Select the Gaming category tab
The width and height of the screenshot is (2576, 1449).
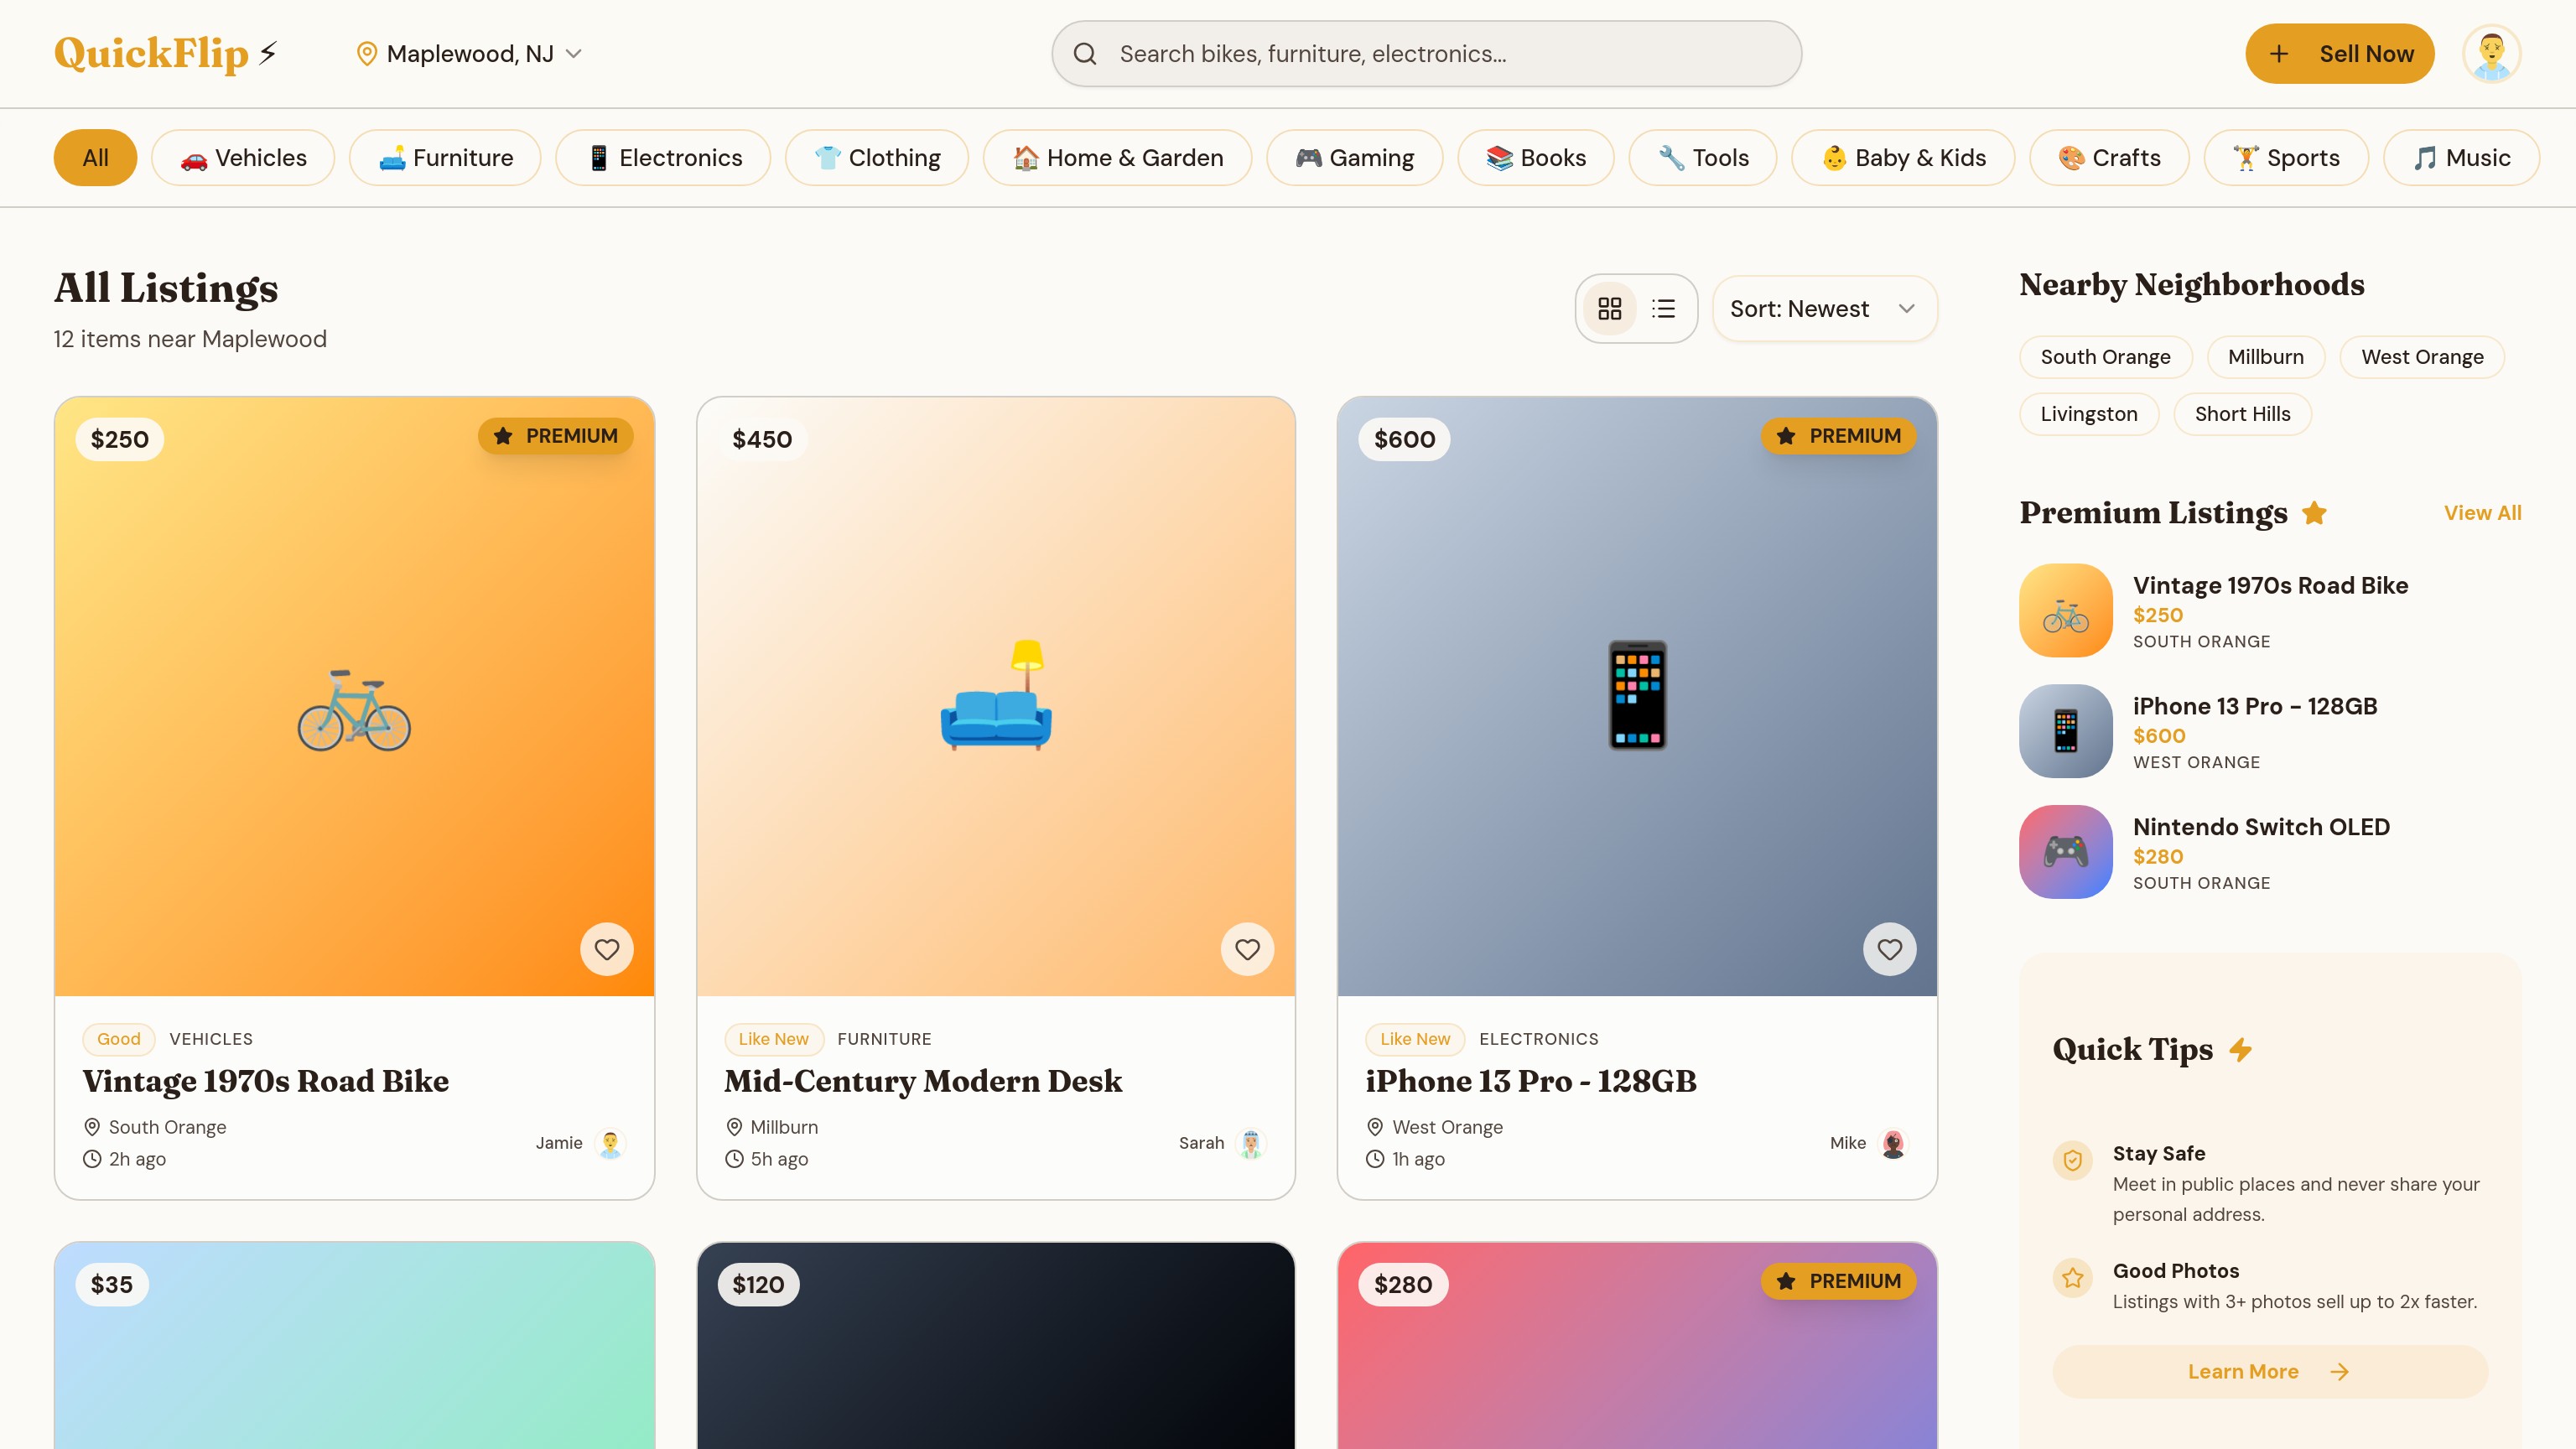[x=1354, y=158]
